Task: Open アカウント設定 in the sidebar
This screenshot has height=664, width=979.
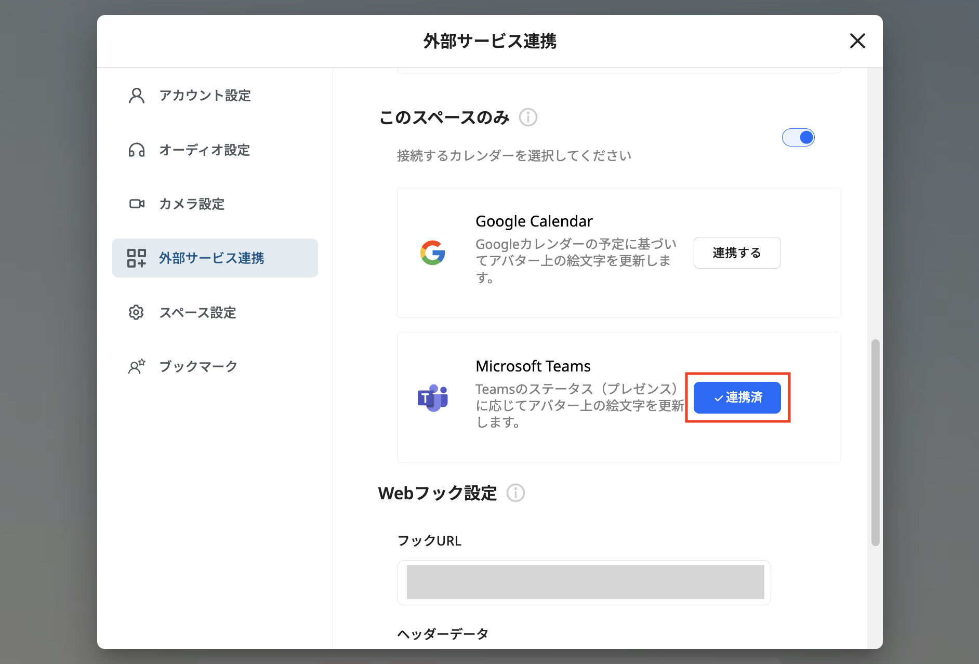Action: [215, 96]
